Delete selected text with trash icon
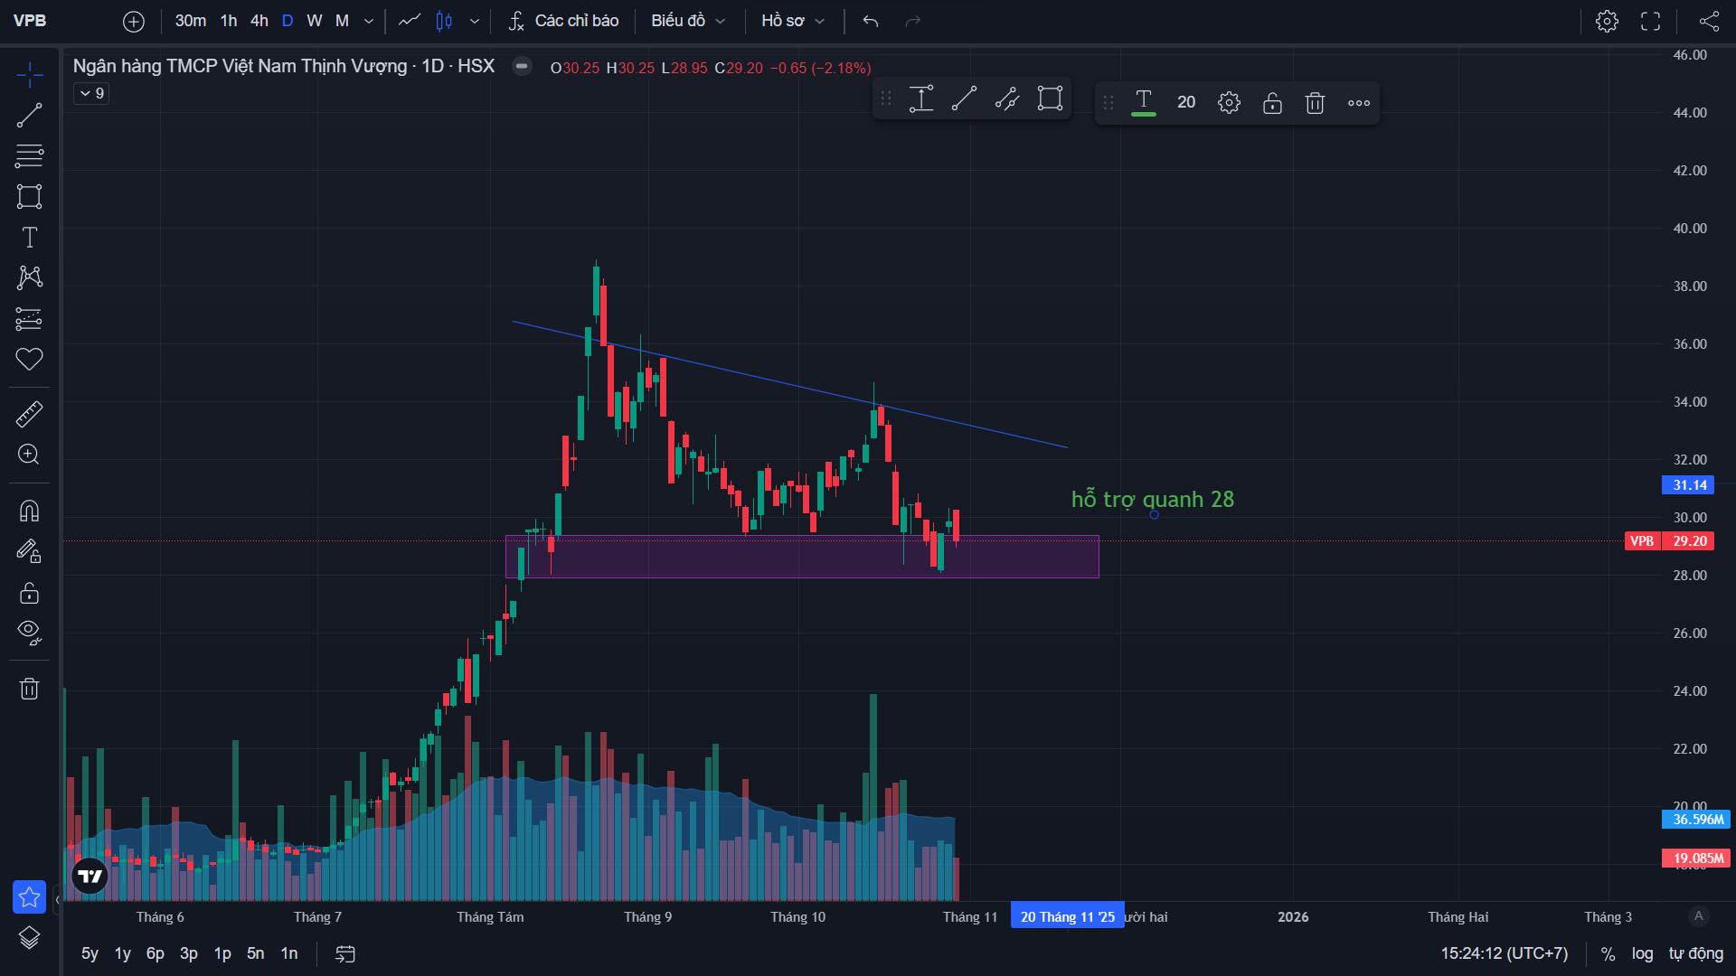Image resolution: width=1736 pixels, height=976 pixels. coord(1315,103)
